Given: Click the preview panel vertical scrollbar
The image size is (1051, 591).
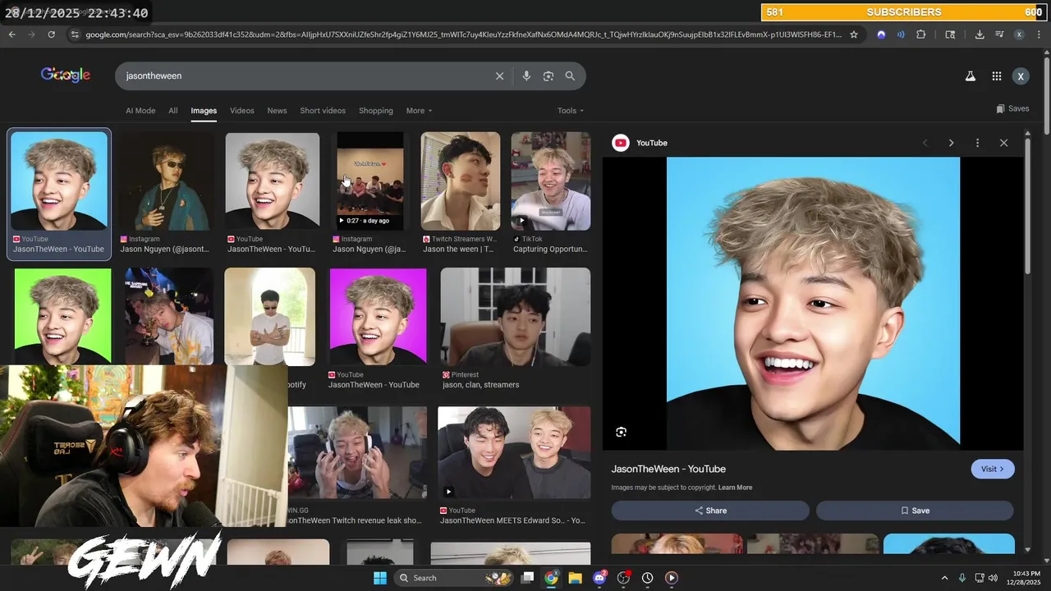Looking at the screenshot, I should coord(1027,205).
